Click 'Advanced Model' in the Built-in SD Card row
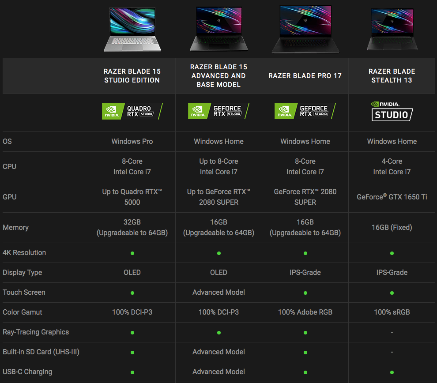The image size is (437, 383). coord(218,352)
